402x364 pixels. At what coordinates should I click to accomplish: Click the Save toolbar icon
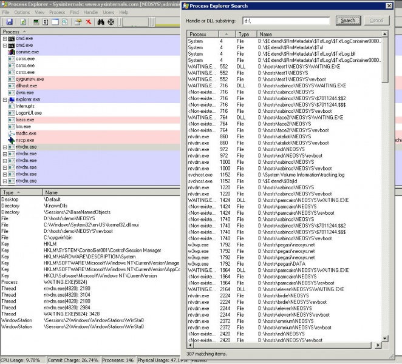(10, 22)
